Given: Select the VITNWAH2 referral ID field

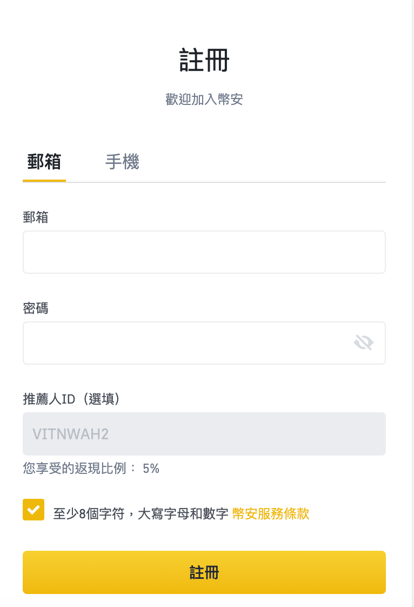Looking at the screenshot, I should click(204, 434).
